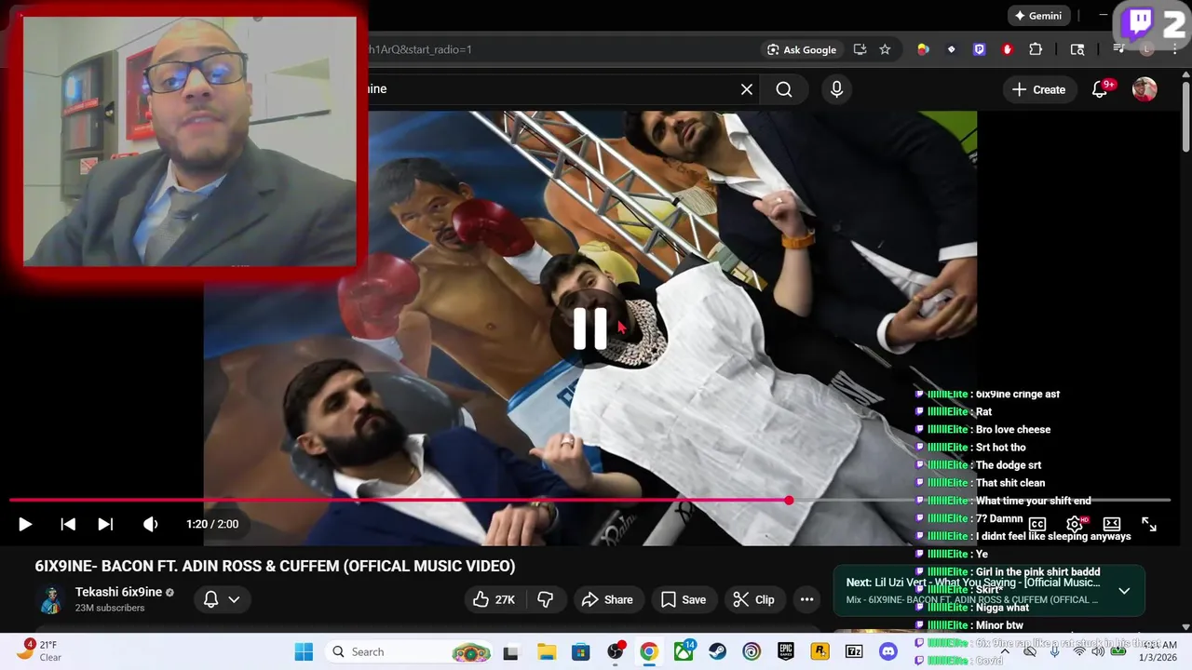Play the video from the player controls
The image size is (1192, 670).
25,524
